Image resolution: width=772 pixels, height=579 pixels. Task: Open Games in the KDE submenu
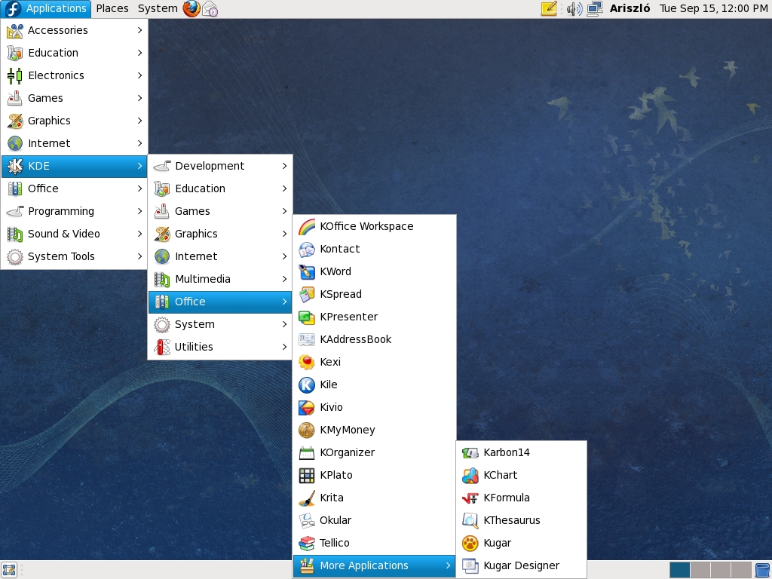click(x=220, y=211)
